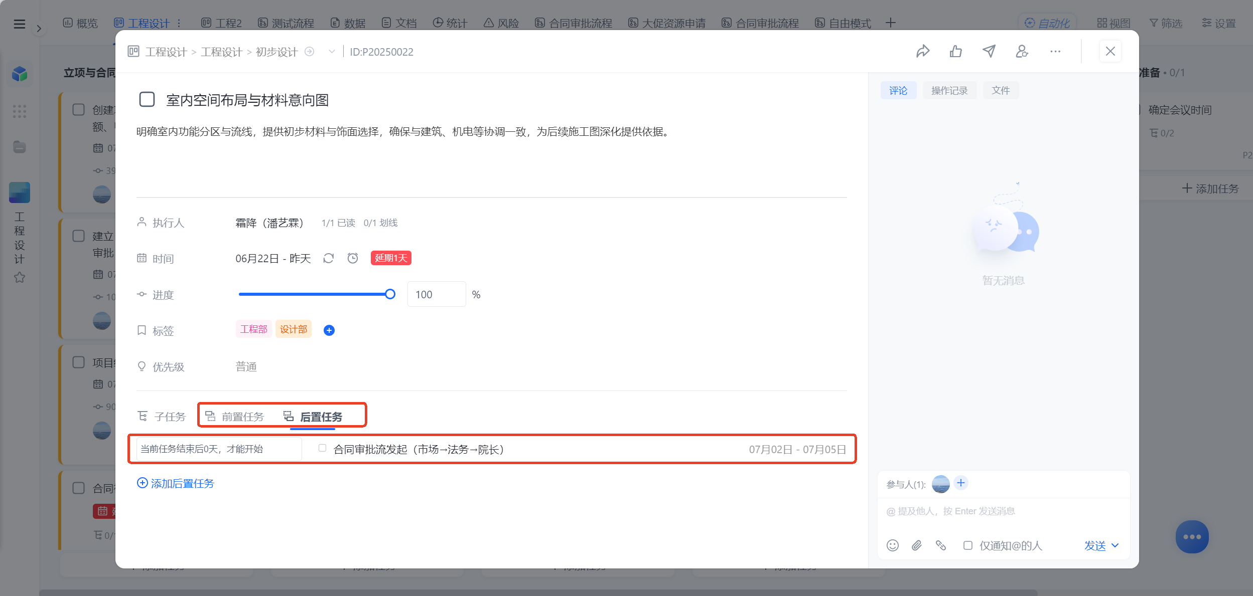The height and width of the screenshot is (596, 1253).
Task: Add a new tag with blue plus icon
Action: [329, 330]
